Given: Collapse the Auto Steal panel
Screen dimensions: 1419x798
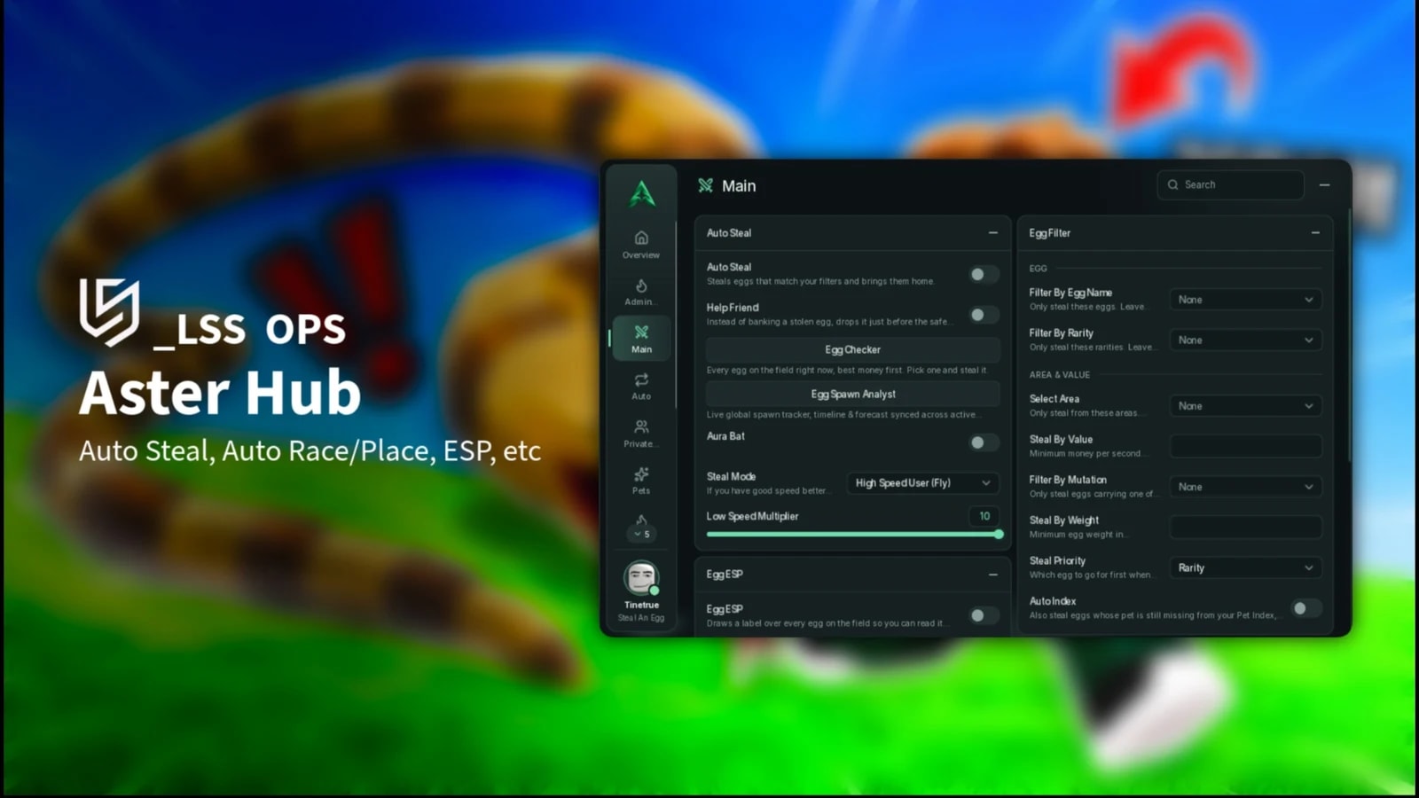Looking at the screenshot, I should click(x=993, y=233).
